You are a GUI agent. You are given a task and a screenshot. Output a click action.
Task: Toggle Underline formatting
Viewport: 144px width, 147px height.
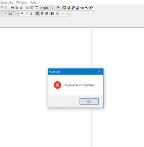(x=31, y=14)
